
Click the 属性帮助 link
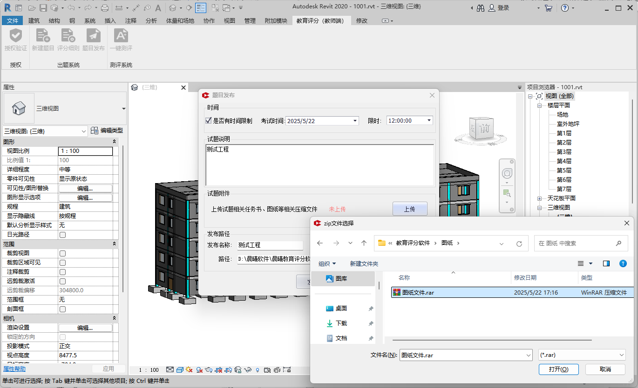pos(14,369)
